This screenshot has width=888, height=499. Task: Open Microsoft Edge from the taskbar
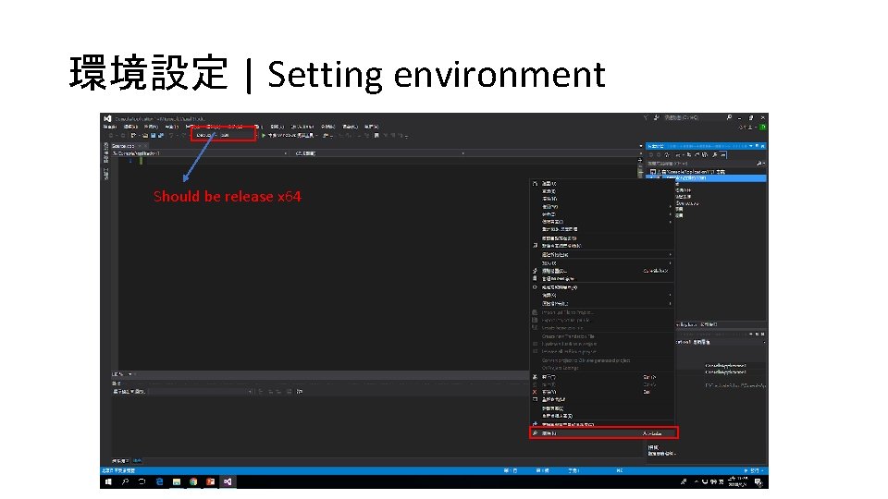point(160,482)
